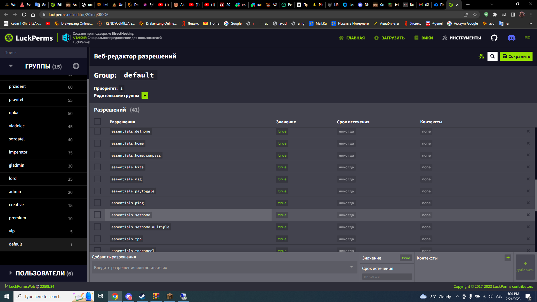Open the browser extensions puzzle icon
Screen dimensions: 537x302
(495, 15)
